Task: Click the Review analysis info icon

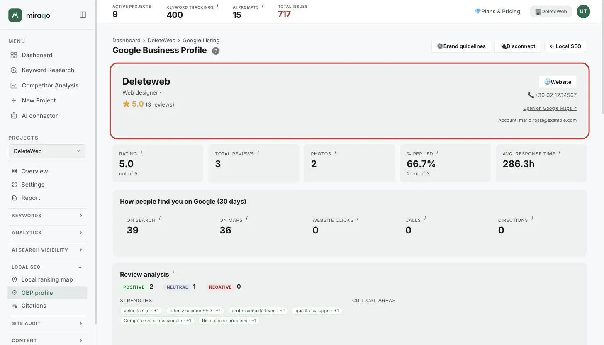Action: 173,272
